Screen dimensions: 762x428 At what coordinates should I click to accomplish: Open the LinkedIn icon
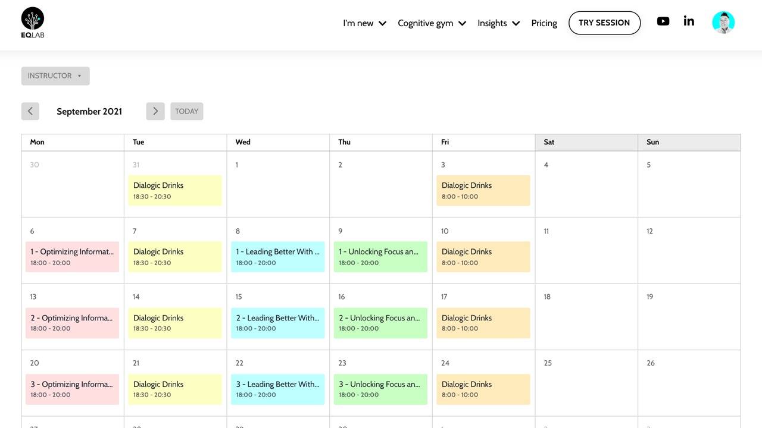coord(689,21)
